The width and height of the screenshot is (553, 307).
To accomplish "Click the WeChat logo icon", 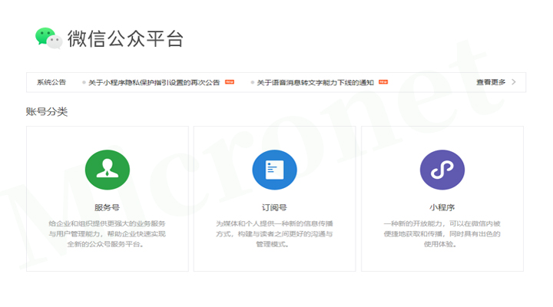I will [48, 38].
